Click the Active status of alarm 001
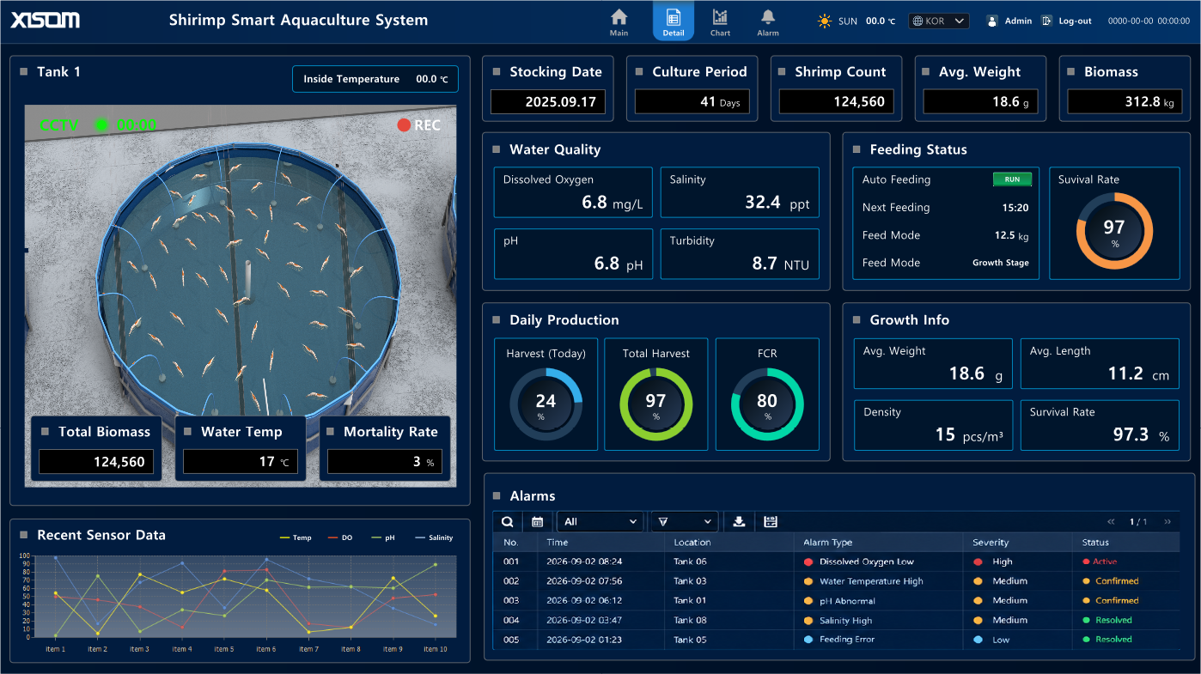 (x=1100, y=562)
